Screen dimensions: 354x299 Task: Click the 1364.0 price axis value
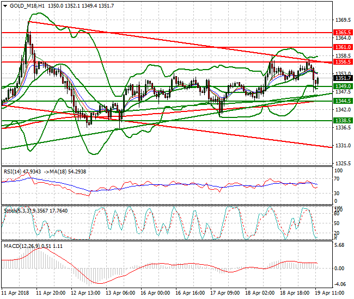(343, 38)
